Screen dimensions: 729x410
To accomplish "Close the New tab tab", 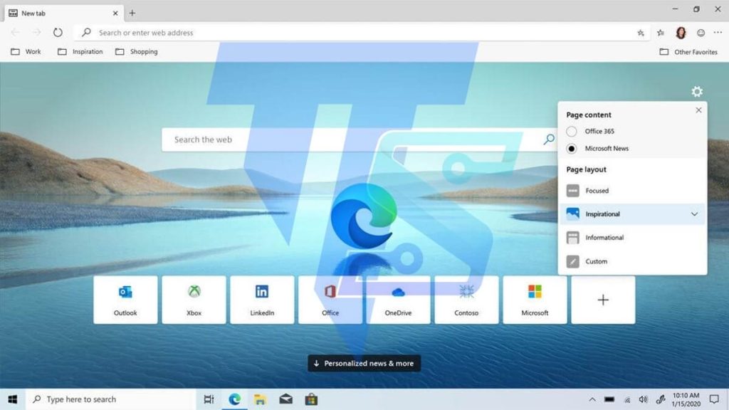I will pos(115,13).
